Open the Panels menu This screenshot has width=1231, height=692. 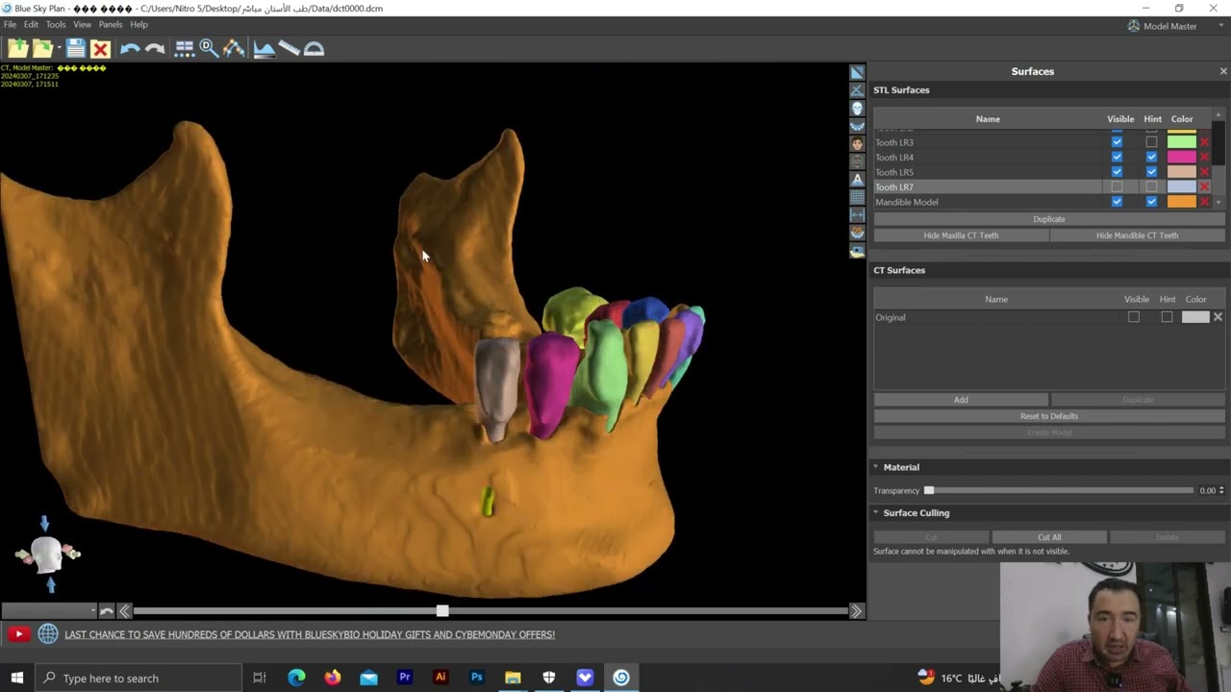[x=111, y=24]
